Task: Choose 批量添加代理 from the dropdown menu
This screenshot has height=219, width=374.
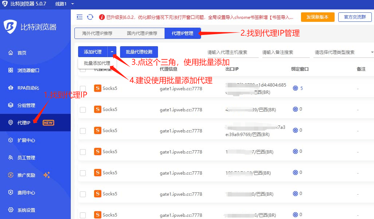Action: click(x=97, y=63)
